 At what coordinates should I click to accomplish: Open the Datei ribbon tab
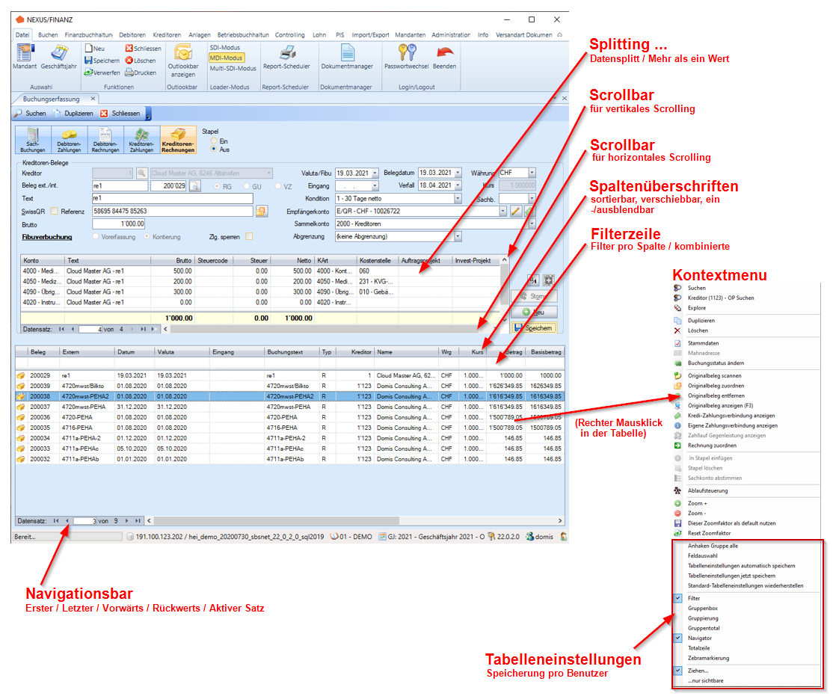pos(22,34)
